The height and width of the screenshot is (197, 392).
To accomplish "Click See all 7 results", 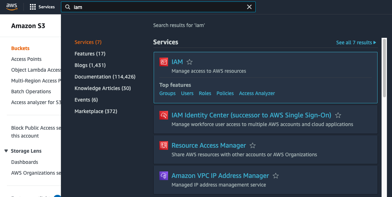I will 356,42.
